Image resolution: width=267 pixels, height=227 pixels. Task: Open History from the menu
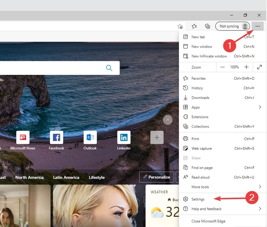click(222, 88)
